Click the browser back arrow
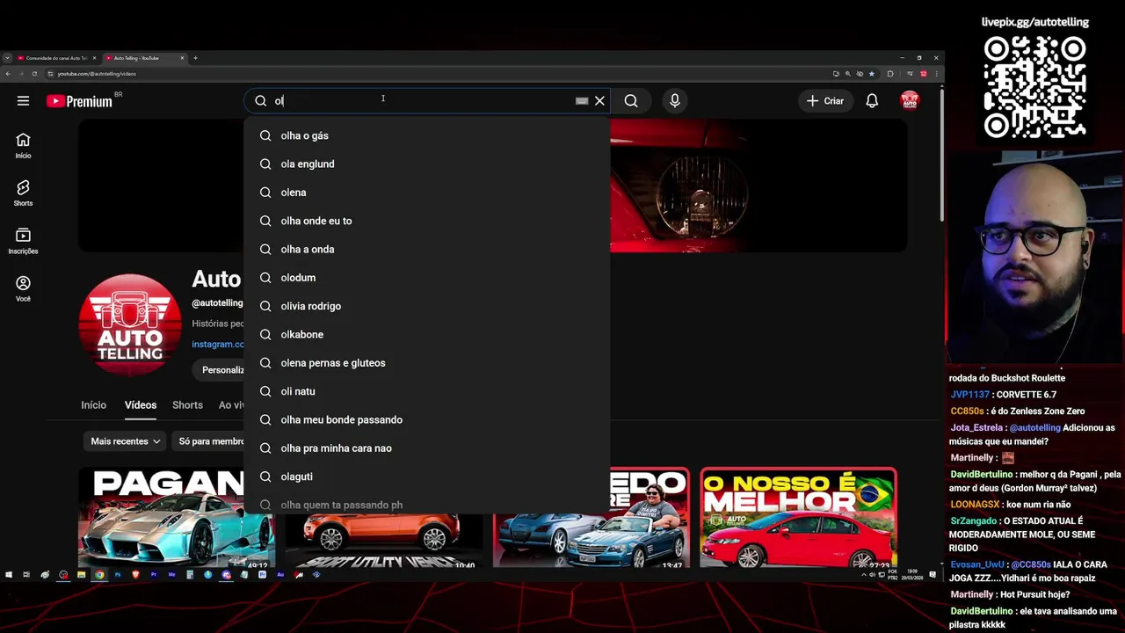1125x633 pixels. coord(8,74)
